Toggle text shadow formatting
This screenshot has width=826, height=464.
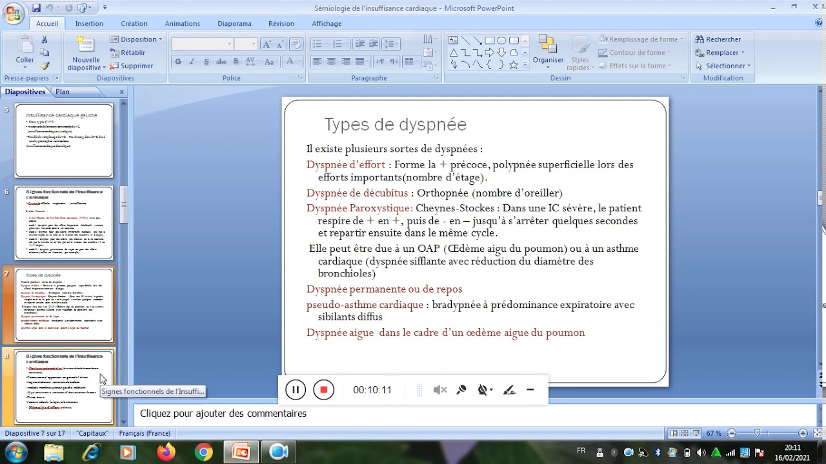236,62
